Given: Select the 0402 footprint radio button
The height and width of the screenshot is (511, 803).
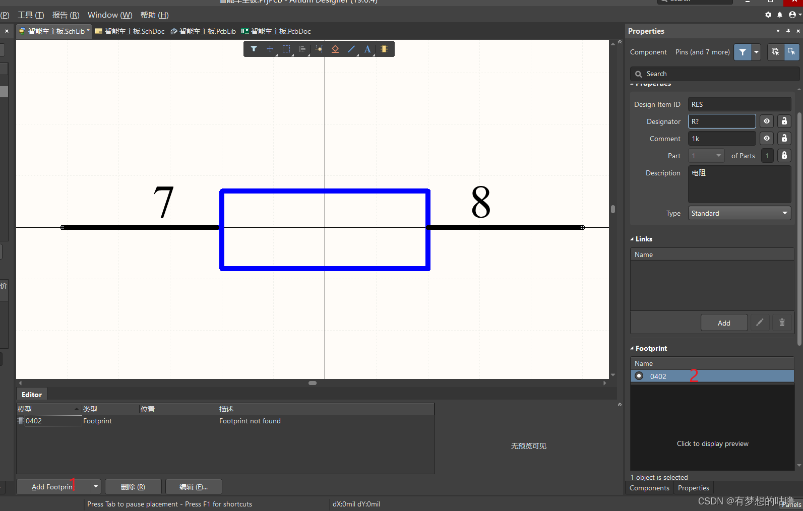Looking at the screenshot, I should pos(639,376).
